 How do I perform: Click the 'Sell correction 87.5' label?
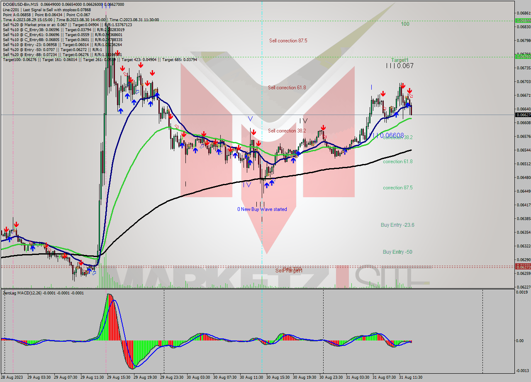tap(288, 41)
